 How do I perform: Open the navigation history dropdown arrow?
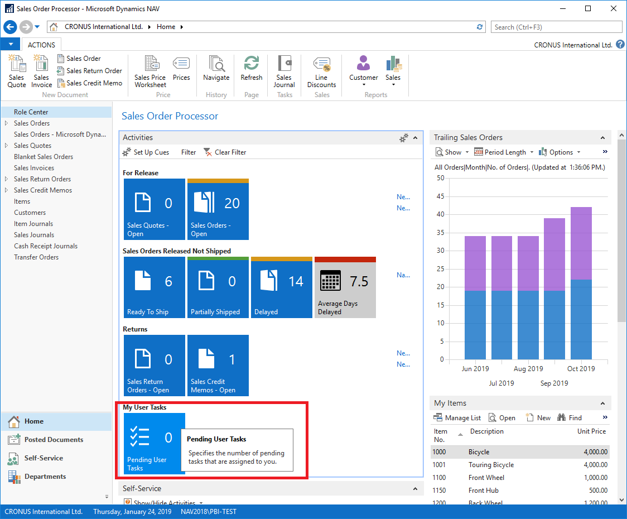37,27
